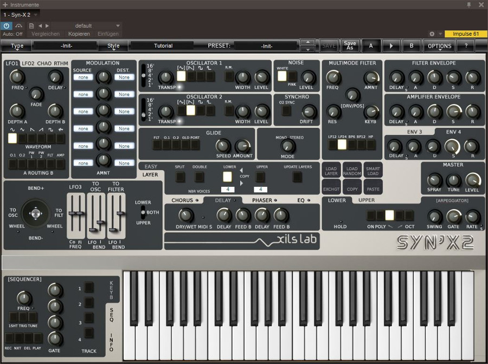Enable the DOUBLE layer button
Screen dimensions: 488x364
pos(199,177)
